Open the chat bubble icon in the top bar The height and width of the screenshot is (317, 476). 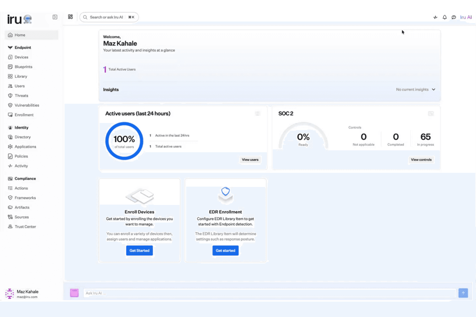454,17
